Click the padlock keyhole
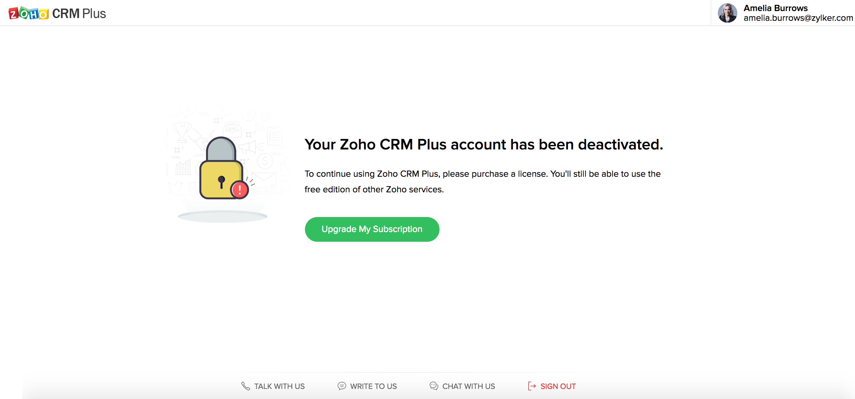This screenshot has height=399, width=855. pos(221,181)
